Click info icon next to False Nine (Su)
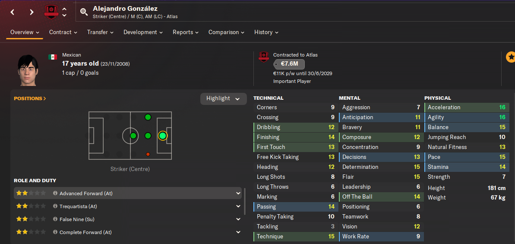Image resolution: width=515 pixels, height=244 pixels. pos(55,219)
